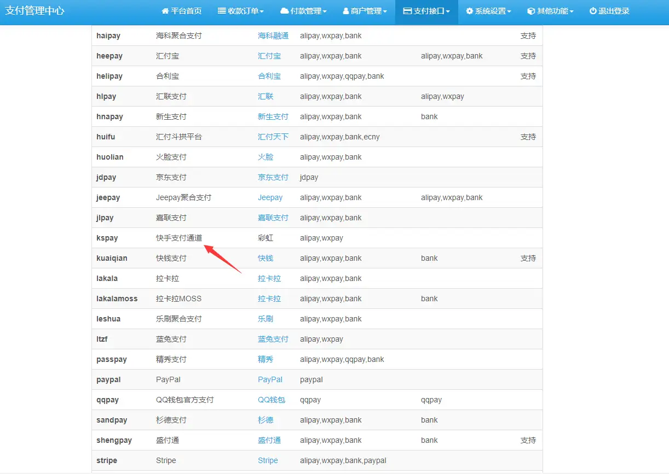Expand the 收款订单 dropdown
This screenshot has height=474, width=669.
pos(241,11)
